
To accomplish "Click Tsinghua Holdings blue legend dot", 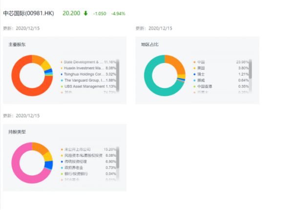I will 62,74.
